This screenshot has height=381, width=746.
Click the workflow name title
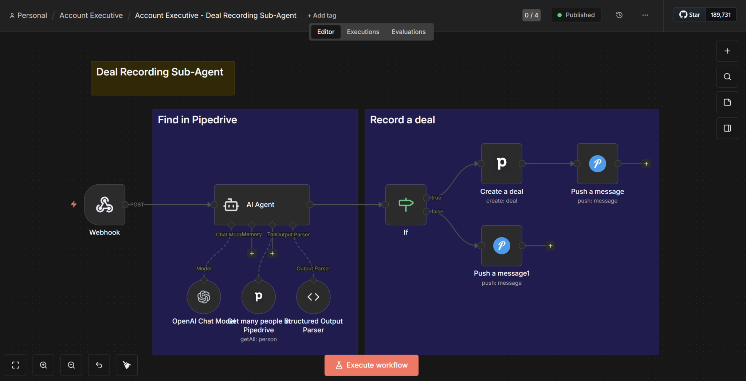click(216, 15)
